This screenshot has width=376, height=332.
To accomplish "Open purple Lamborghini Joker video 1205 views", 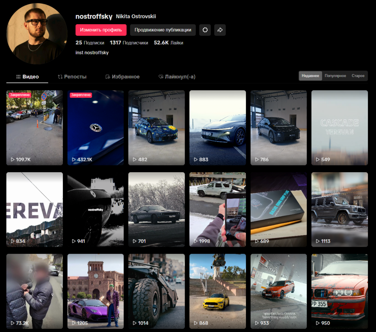I will [x=95, y=291].
